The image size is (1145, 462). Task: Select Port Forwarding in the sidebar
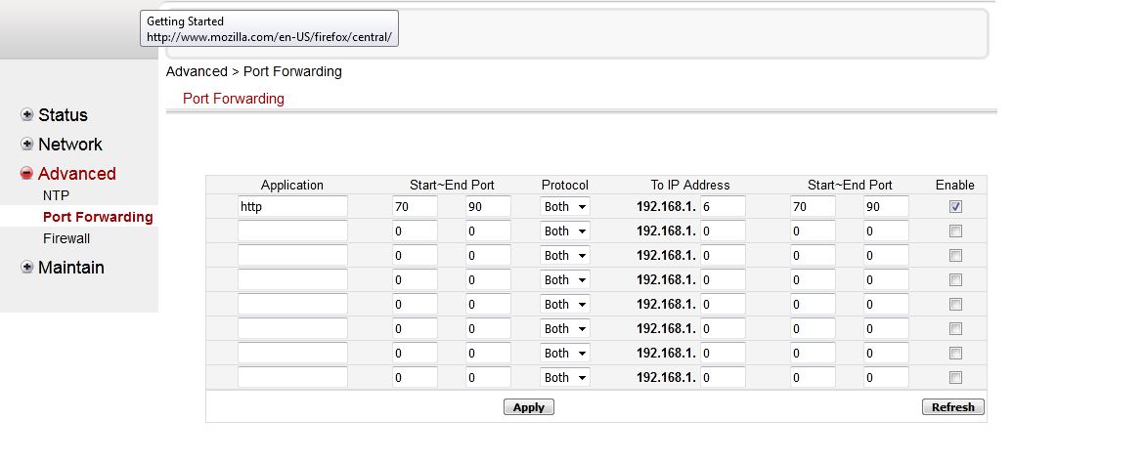(98, 217)
